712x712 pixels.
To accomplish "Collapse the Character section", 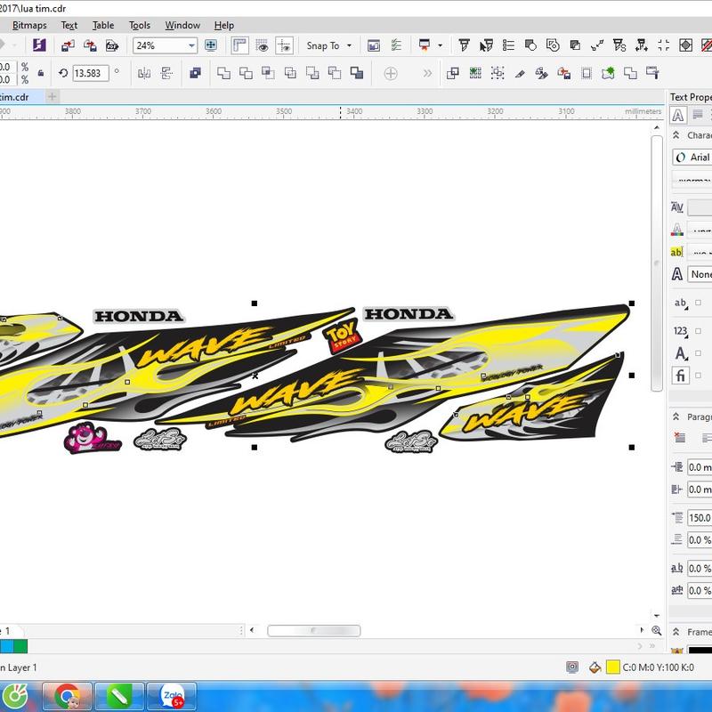I will point(676,135).
